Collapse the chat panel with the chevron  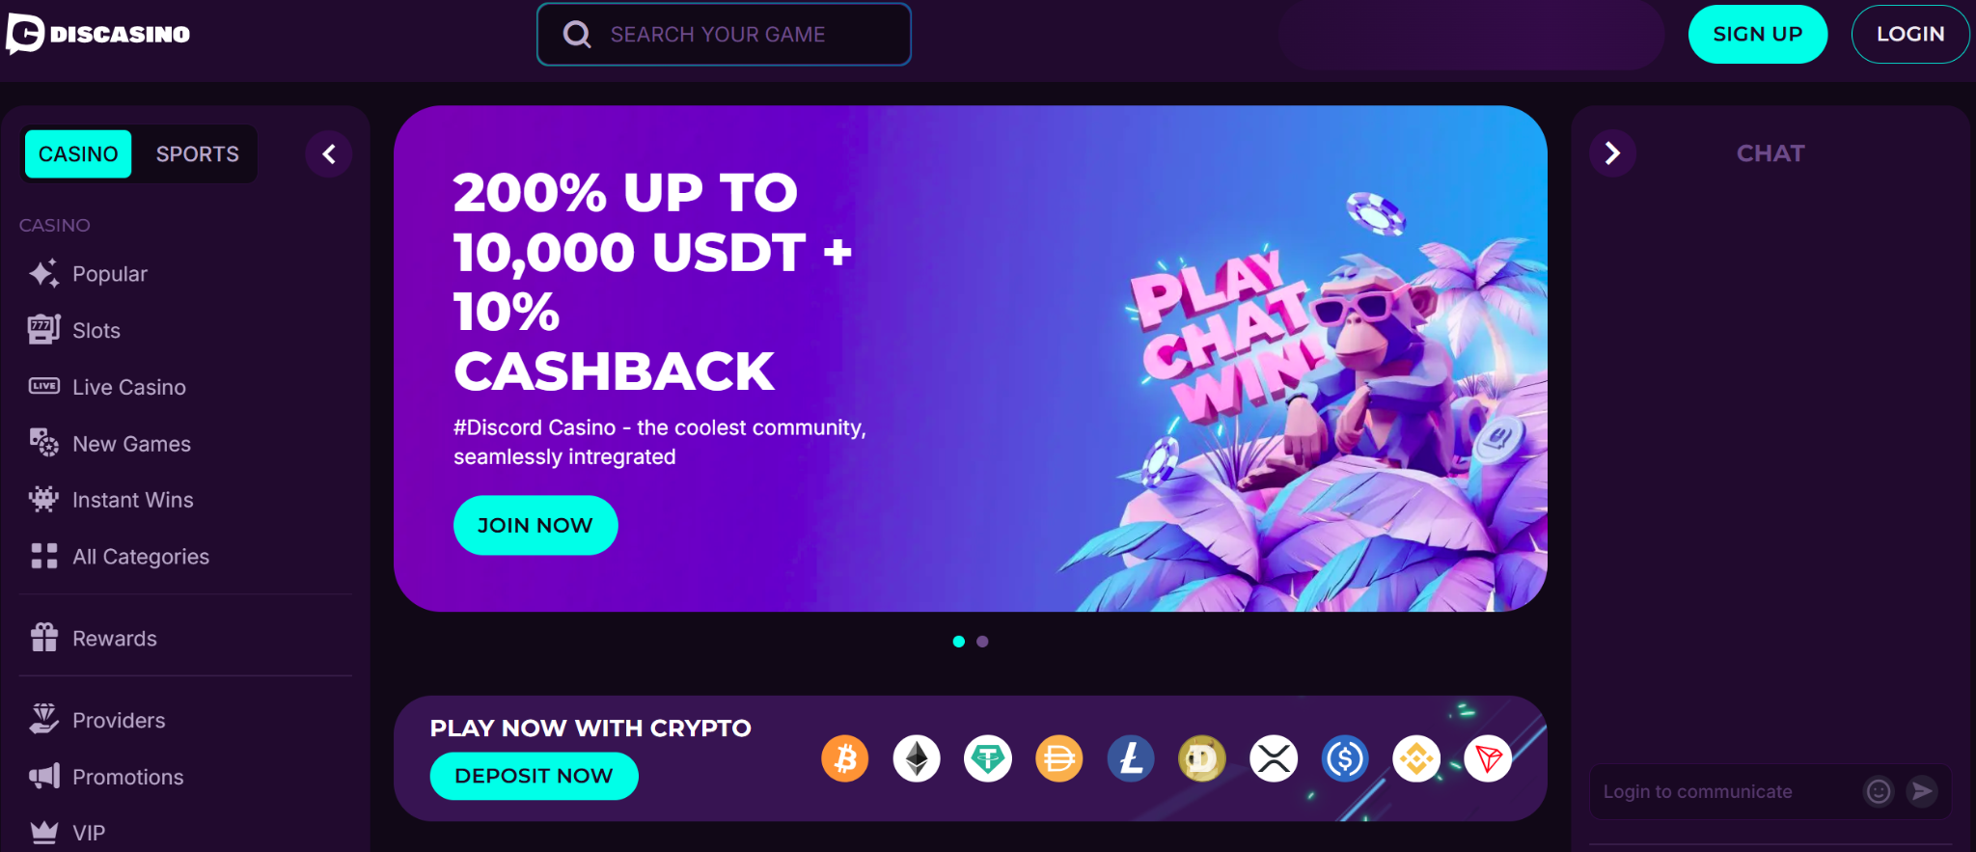coord(1612,153)
